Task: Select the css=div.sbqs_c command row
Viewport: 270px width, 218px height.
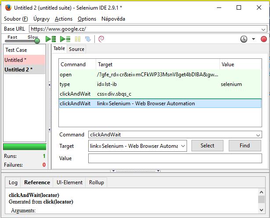Action: (x=160, y=94)
